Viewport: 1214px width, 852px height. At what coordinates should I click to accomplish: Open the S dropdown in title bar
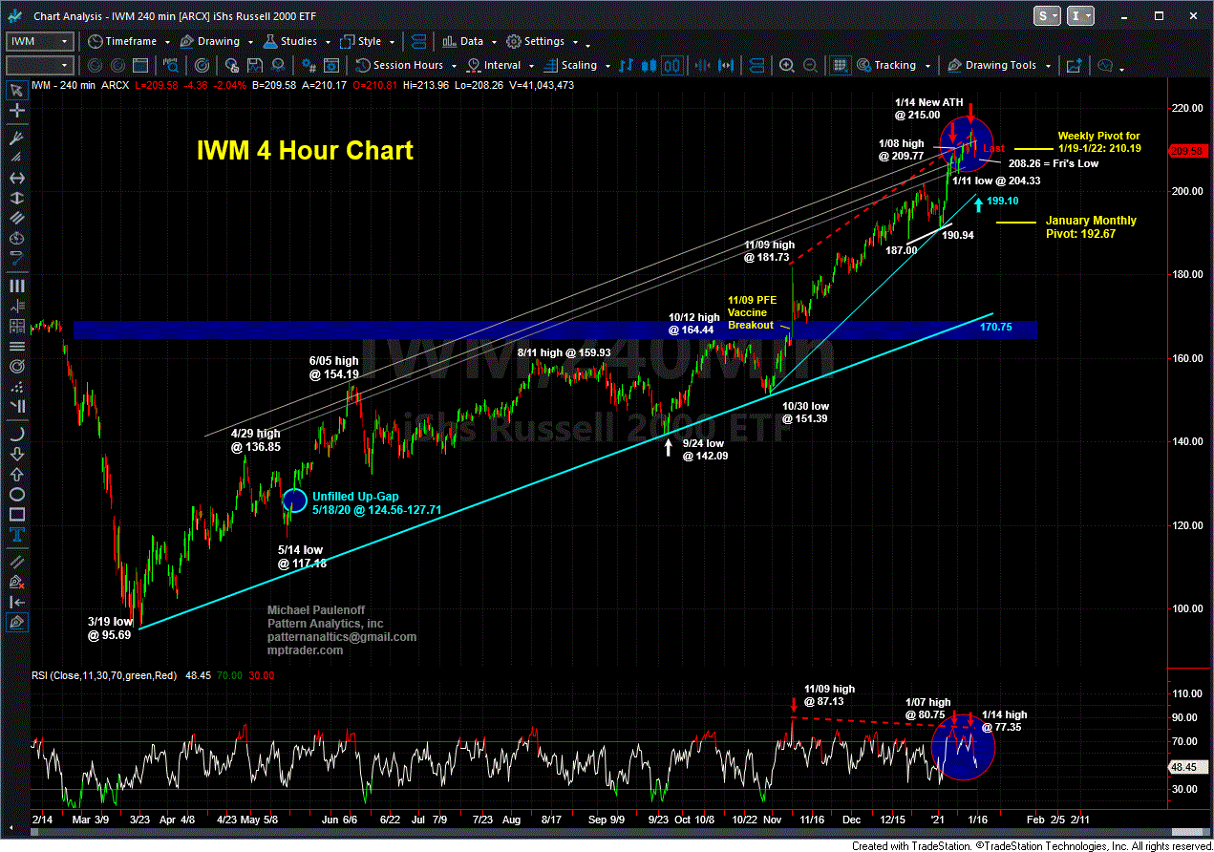point(1047,16)
